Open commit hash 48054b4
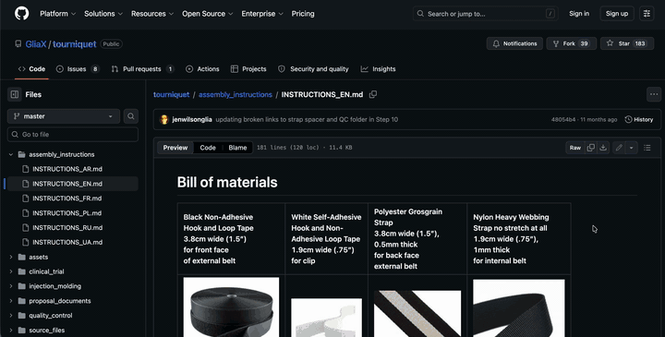Viewport: 665px width, 337px height. point(563,119)
